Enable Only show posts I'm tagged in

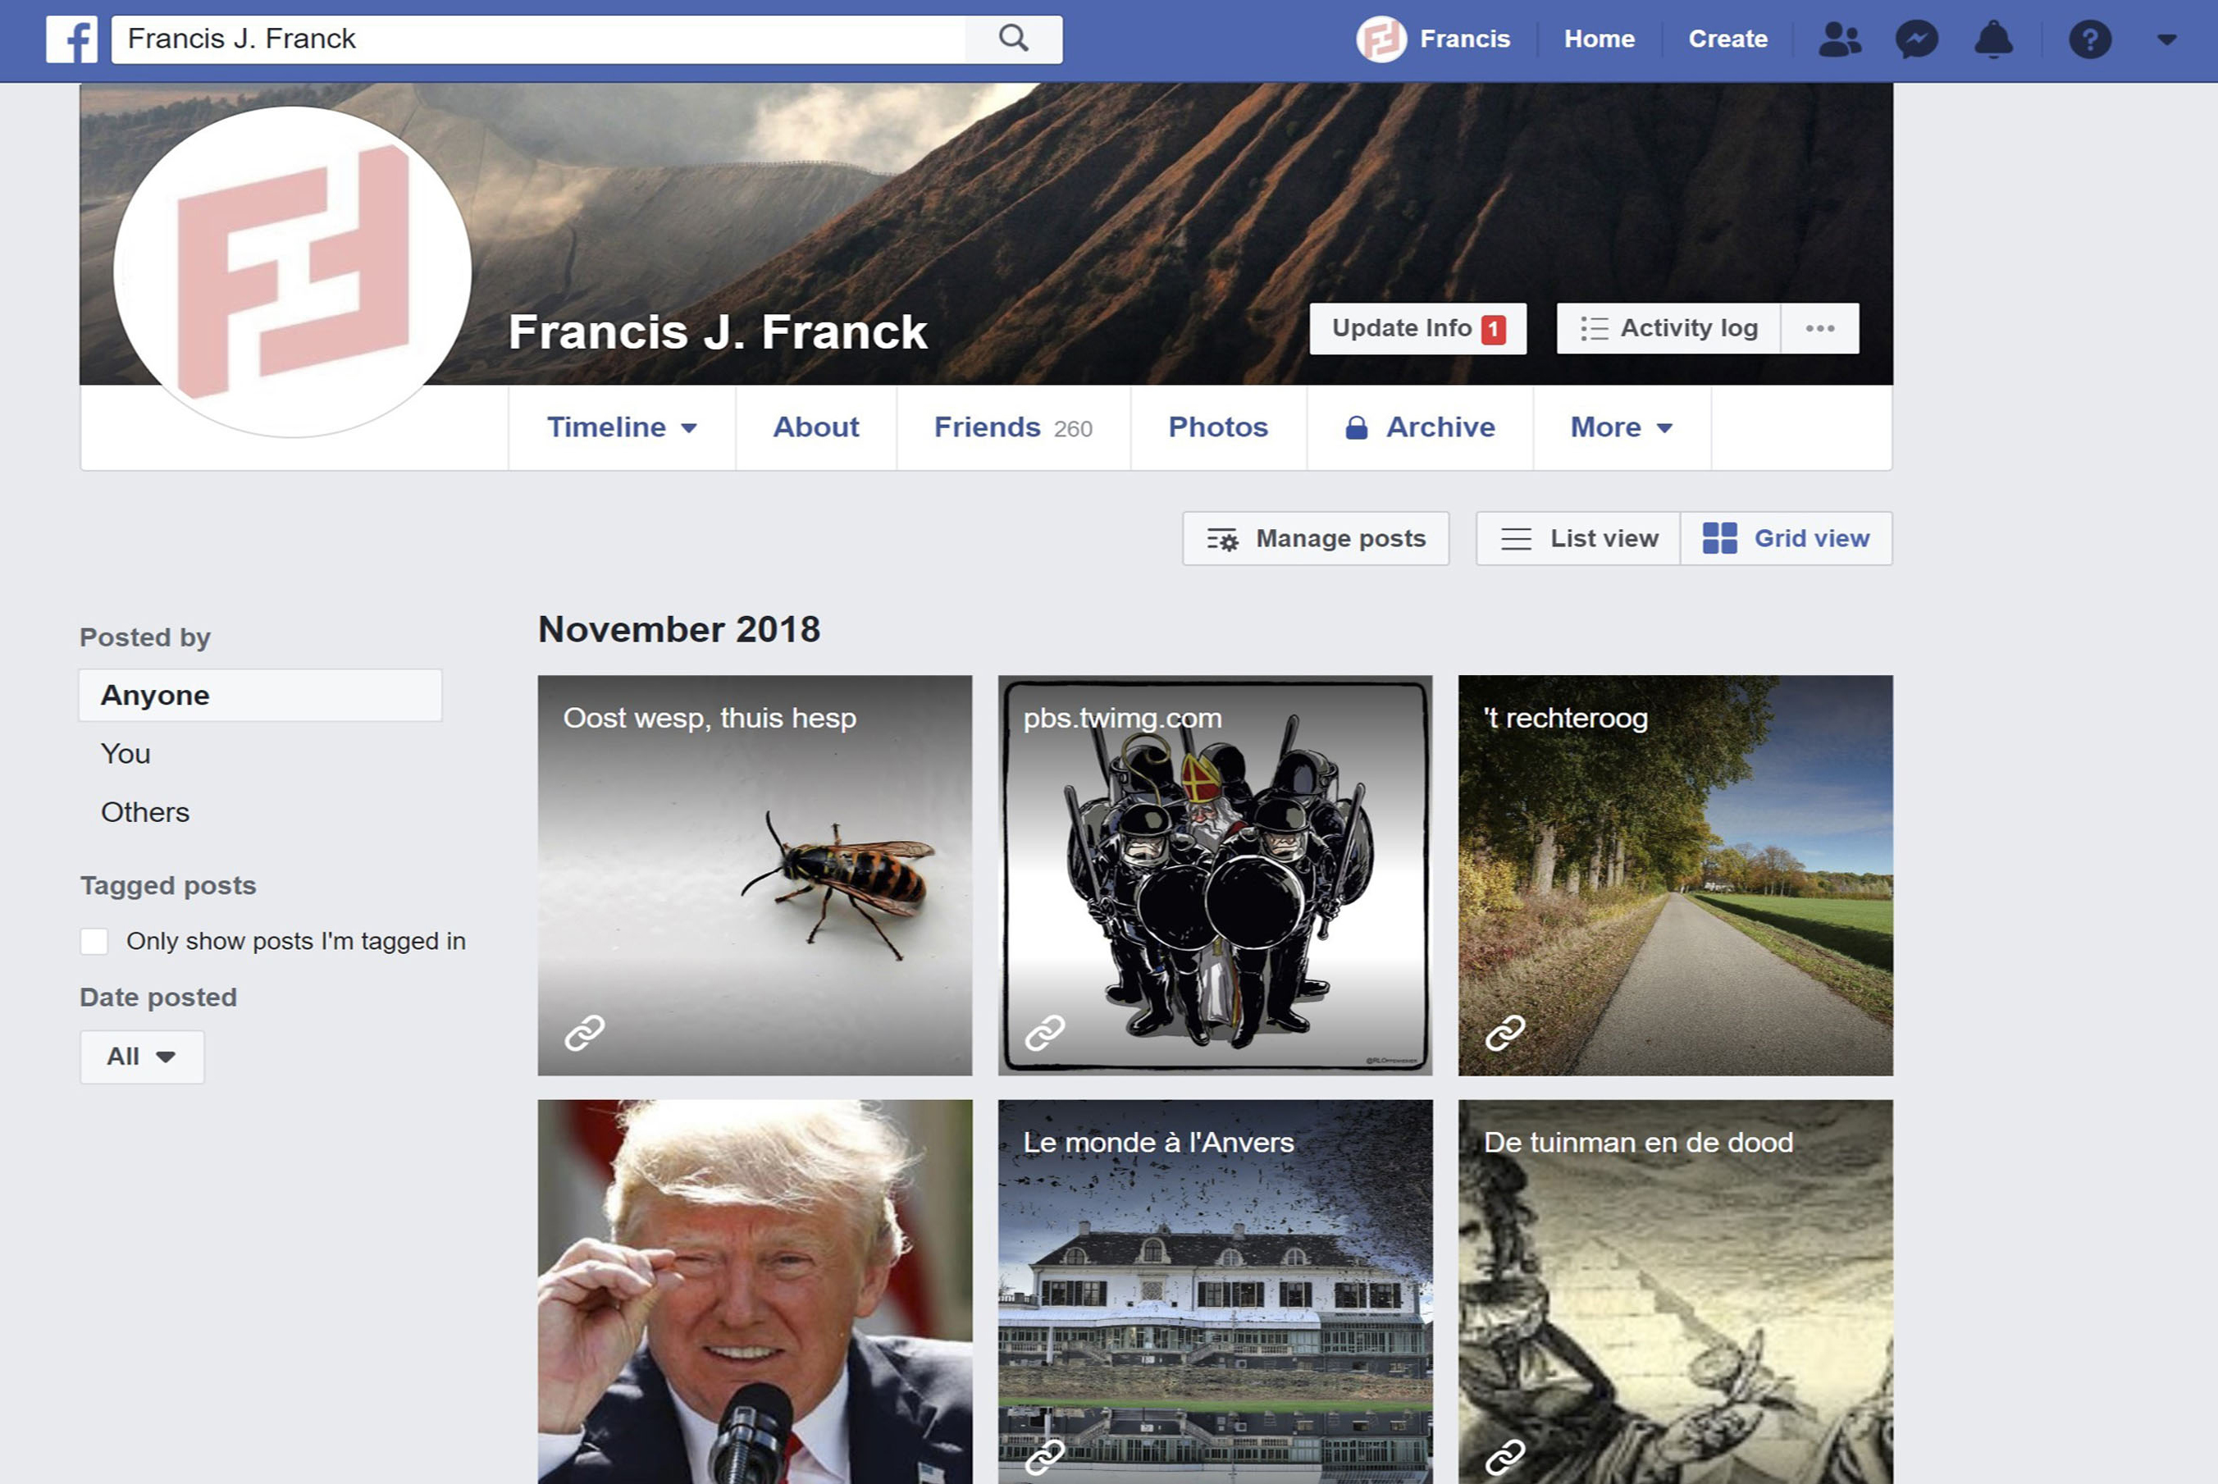click(94, 941)
